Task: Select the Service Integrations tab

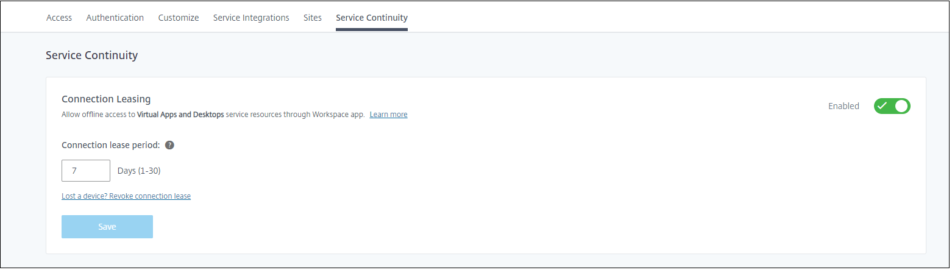Action: coord(251,18)
